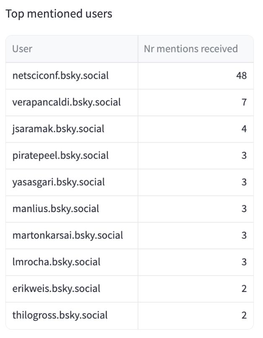
Task: Select the lmrocha.bsky.social cell
Action: coord(72,262)
